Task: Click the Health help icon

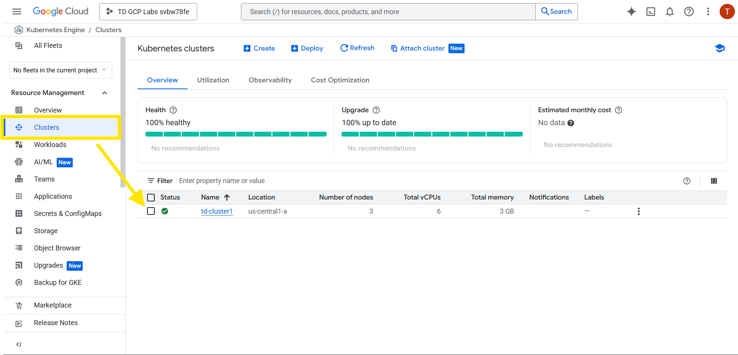Action: tap(173, 110)
